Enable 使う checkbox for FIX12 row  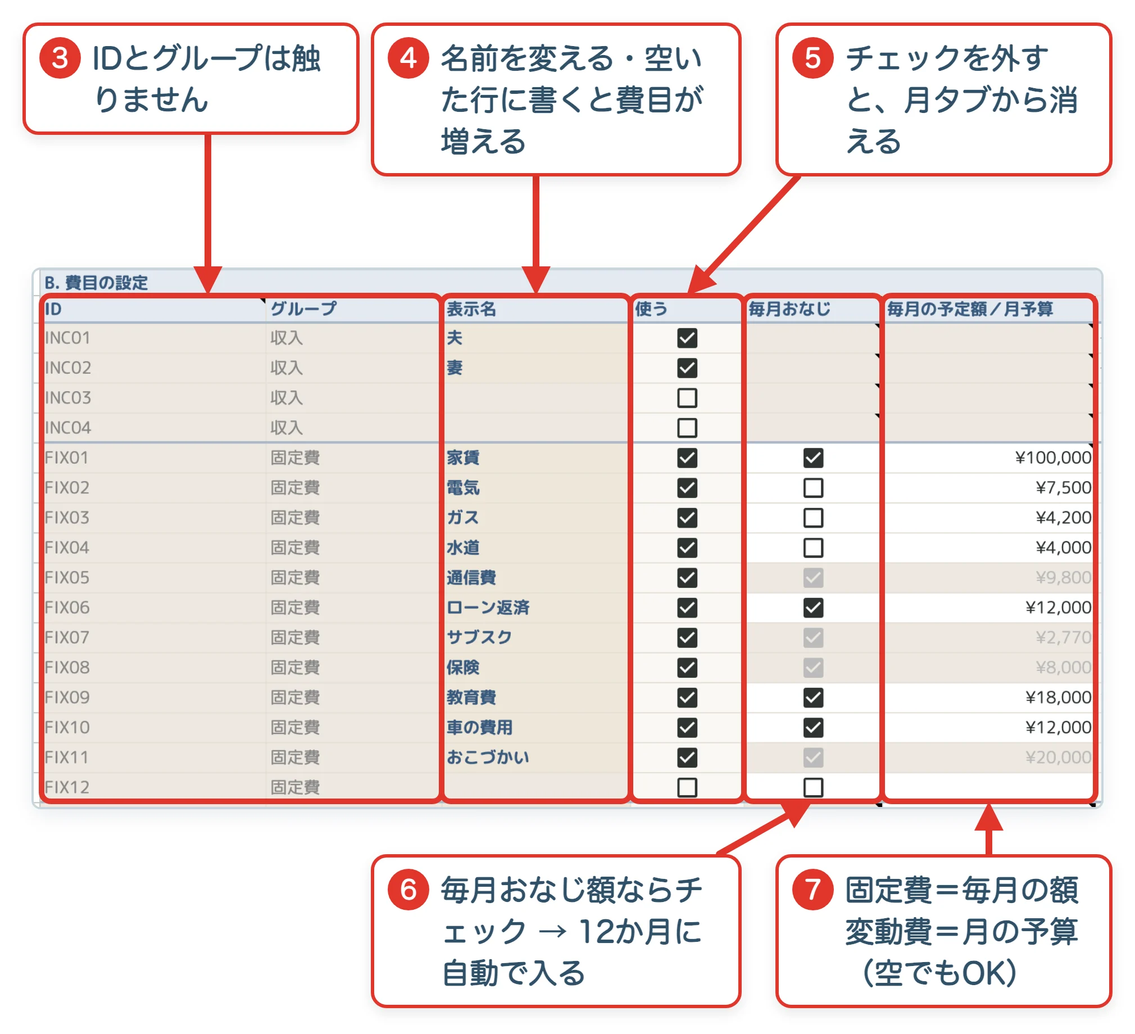click(687, 787)
